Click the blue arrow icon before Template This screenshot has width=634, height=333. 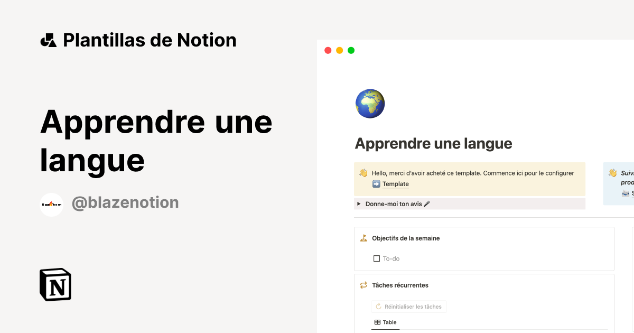click(x=376, y=184)
